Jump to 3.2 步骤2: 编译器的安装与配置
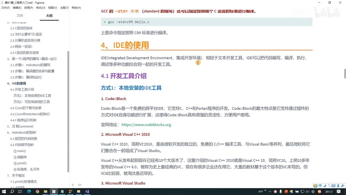Viewport: 346px width, 195px height. click(32, 71)
